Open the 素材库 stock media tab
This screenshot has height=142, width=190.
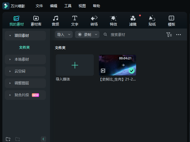coord(36,21)
